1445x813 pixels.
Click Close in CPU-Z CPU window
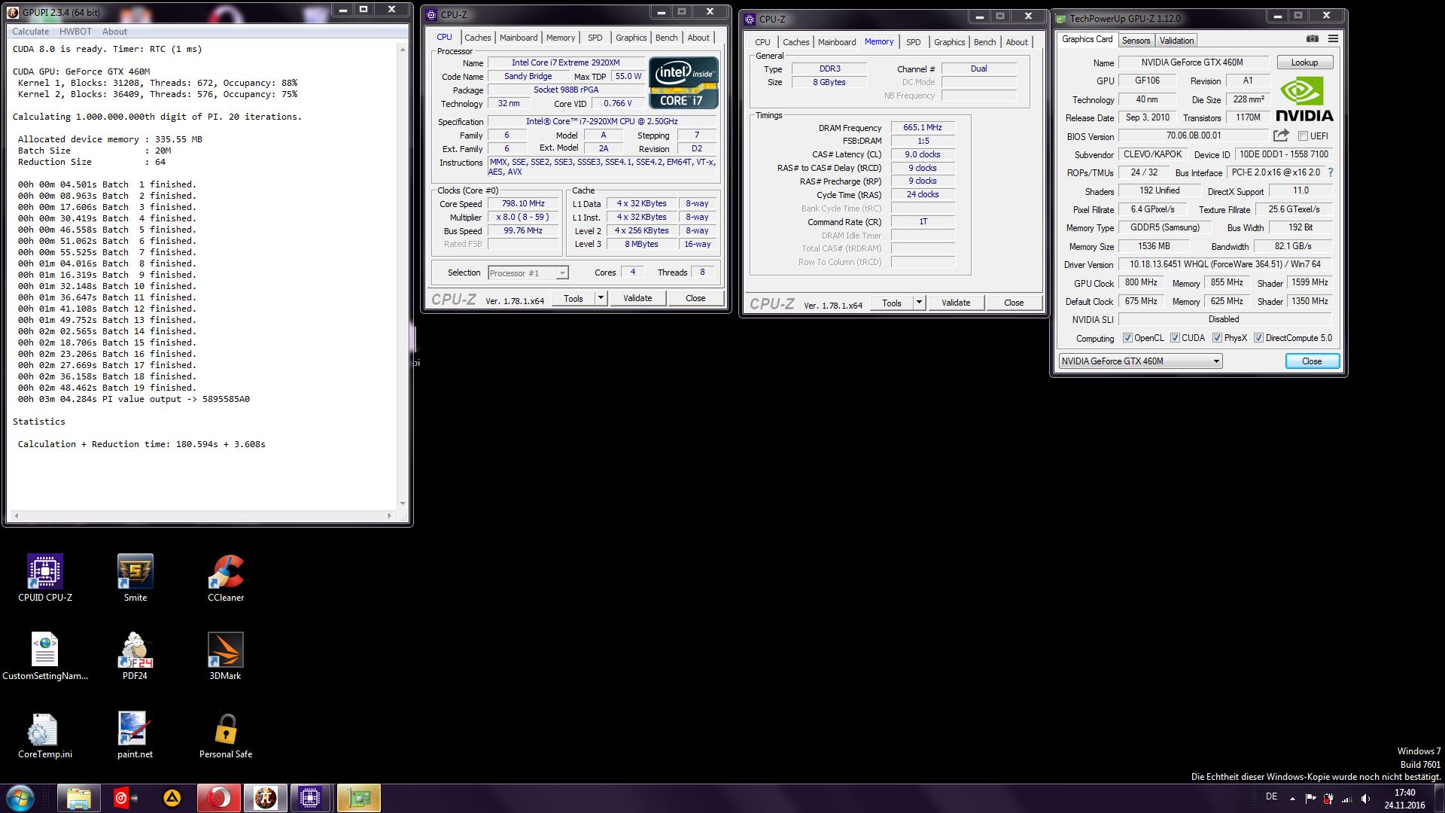(x=695, y=298)
